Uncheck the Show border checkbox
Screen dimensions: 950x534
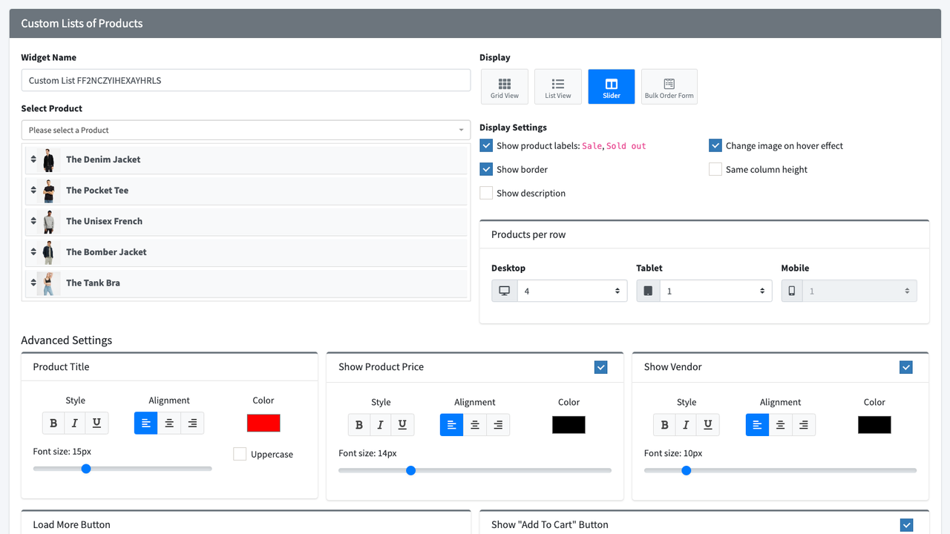click(x=486, y=169)
